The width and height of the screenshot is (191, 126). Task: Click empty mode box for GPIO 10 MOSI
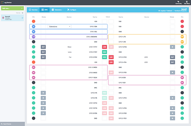(43, 67)
